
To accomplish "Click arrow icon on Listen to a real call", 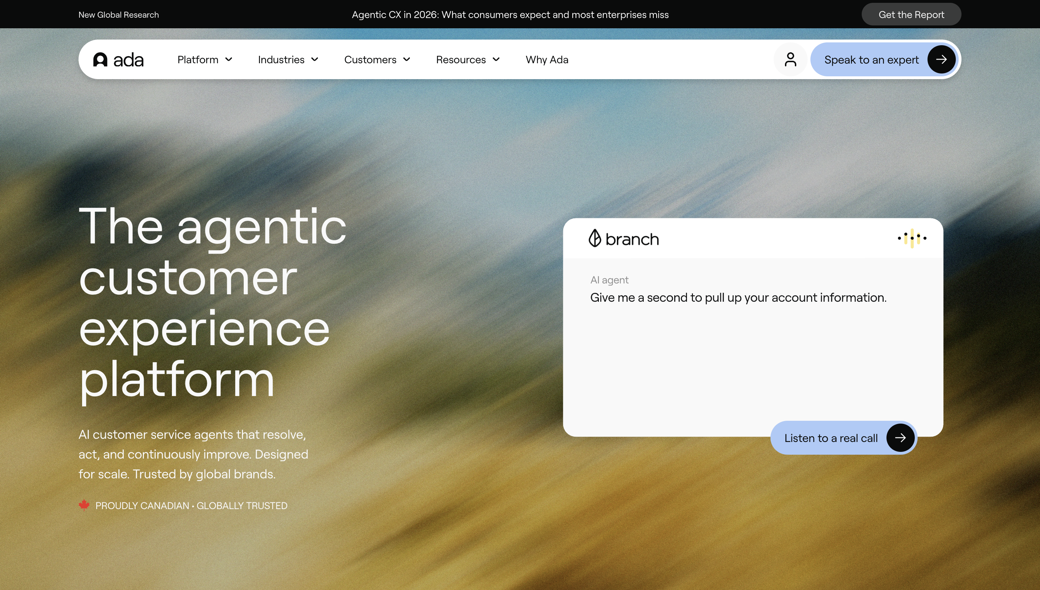I will click(x=900, y=438).
